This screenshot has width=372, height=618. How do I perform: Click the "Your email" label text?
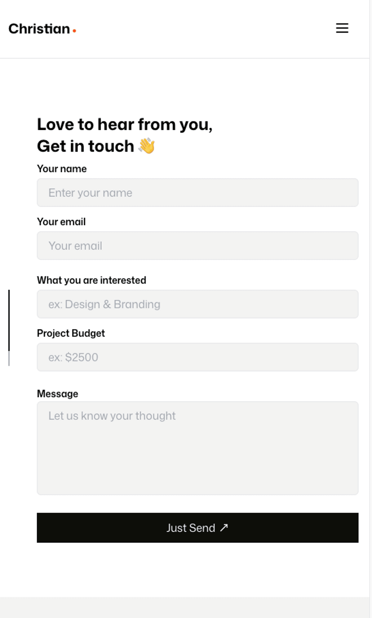pos(61,222)
